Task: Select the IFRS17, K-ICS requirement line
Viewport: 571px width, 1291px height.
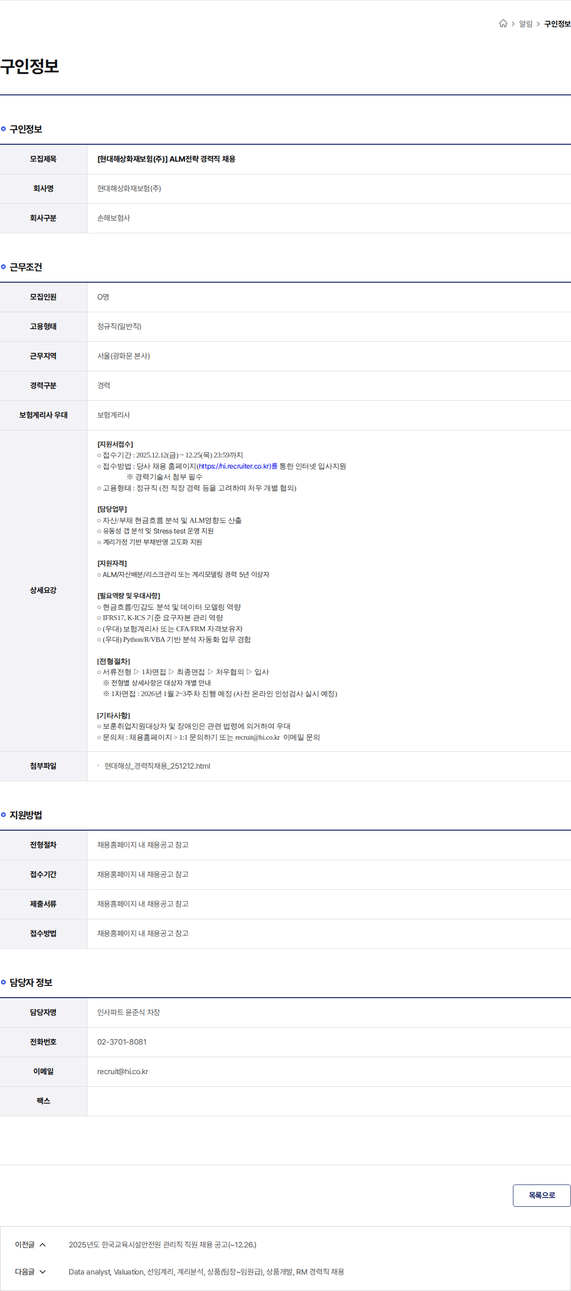Action: pos(160,618)
